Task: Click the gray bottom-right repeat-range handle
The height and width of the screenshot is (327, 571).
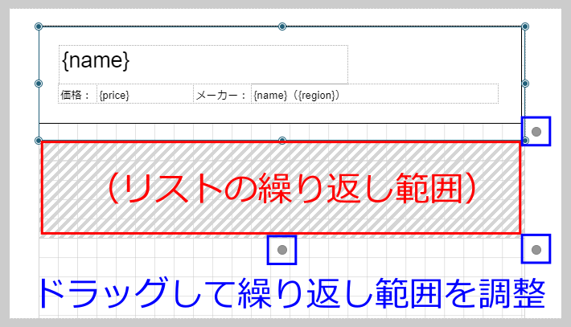Action: click(x=536, y=250)
